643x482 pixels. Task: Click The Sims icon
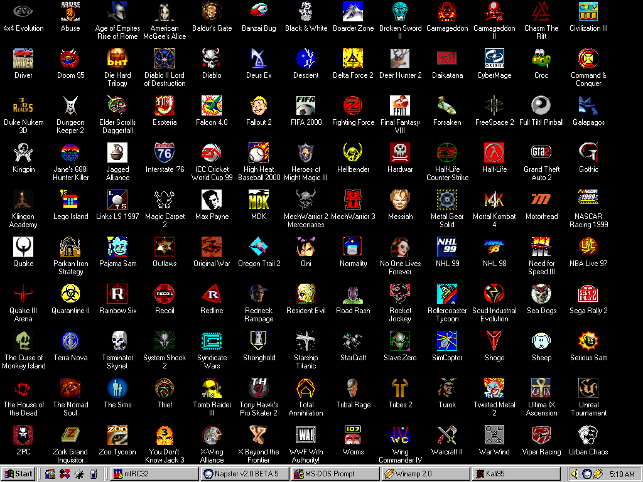(117, 388)
